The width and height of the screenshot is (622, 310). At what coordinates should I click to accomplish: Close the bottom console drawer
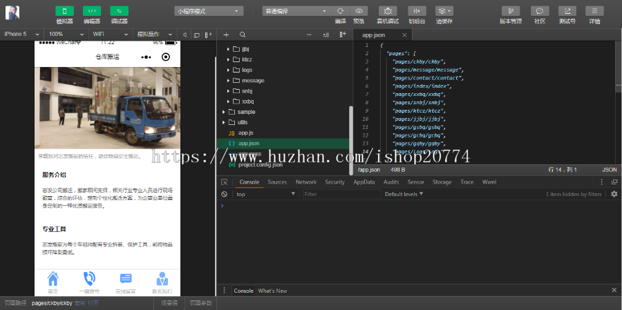click(x=614, y=291)
